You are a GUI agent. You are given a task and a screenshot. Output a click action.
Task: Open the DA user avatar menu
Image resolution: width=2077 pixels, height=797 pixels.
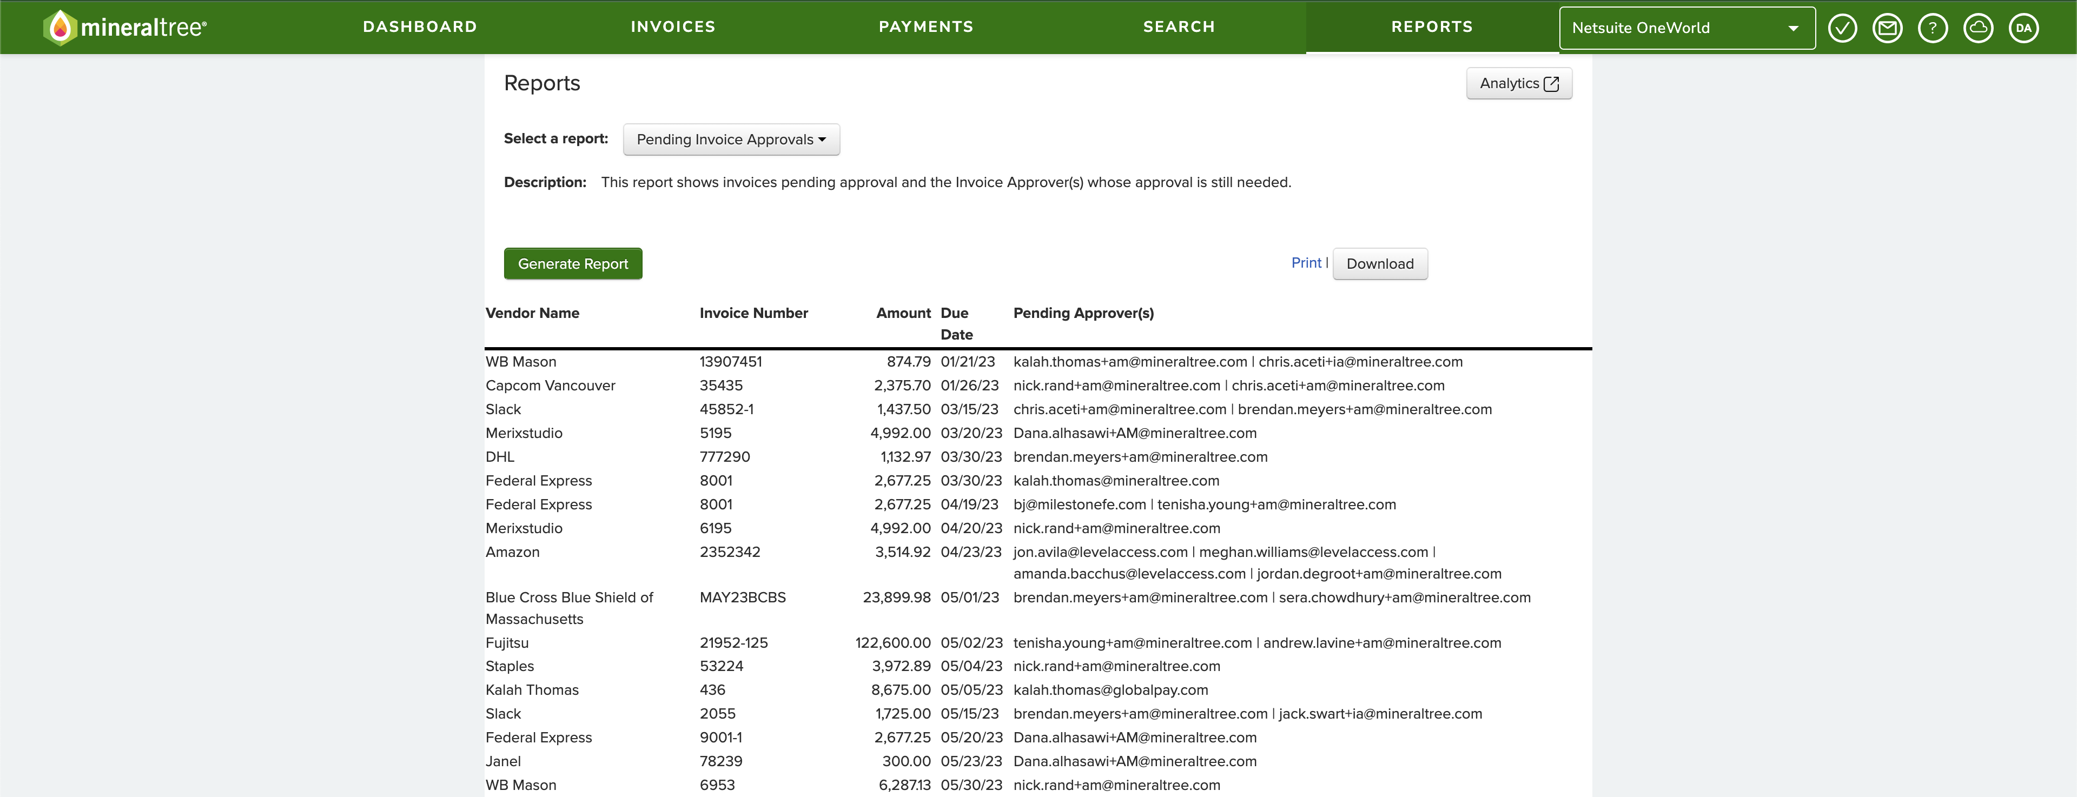(2024, 28)
